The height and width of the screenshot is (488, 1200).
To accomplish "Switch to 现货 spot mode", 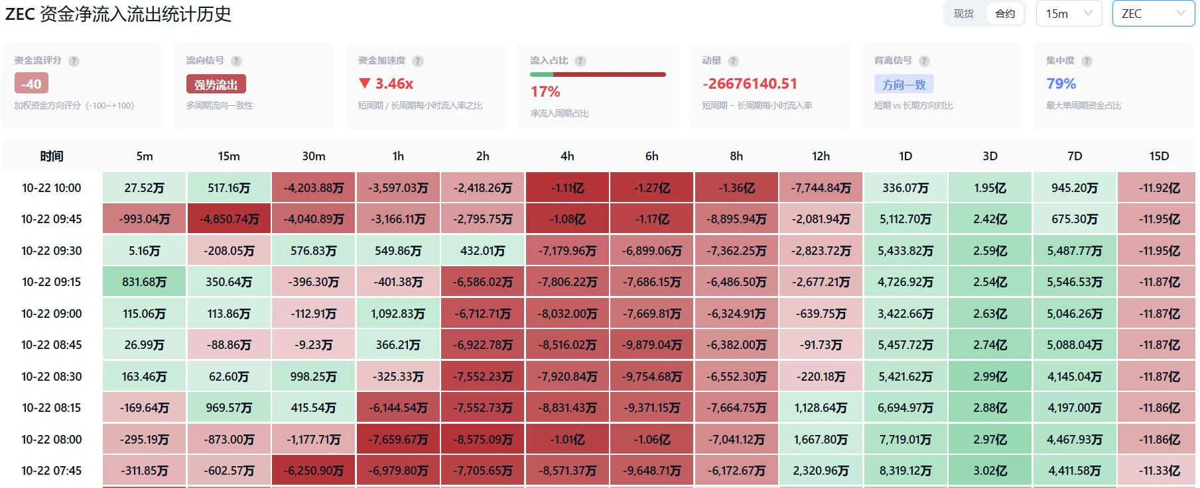I will coord(964,13).
